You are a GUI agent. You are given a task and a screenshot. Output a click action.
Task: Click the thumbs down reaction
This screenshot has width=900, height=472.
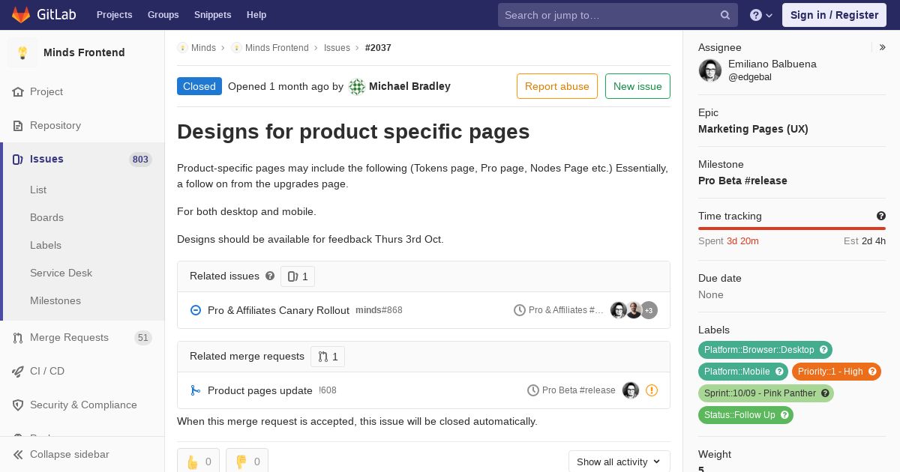tap(247, 462)
